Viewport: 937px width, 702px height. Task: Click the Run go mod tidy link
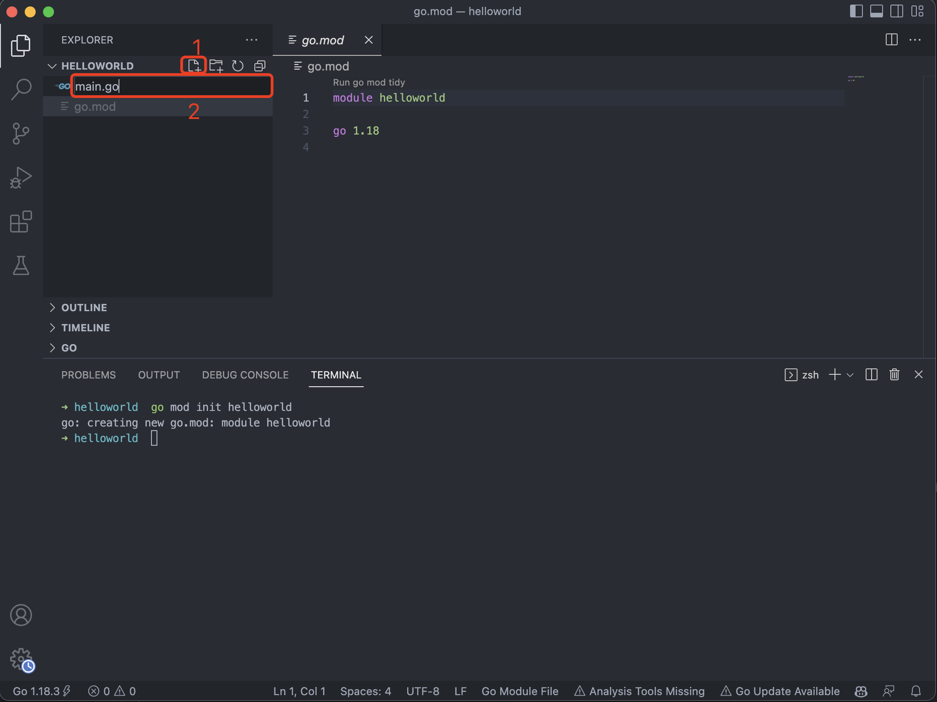(369, 82)
